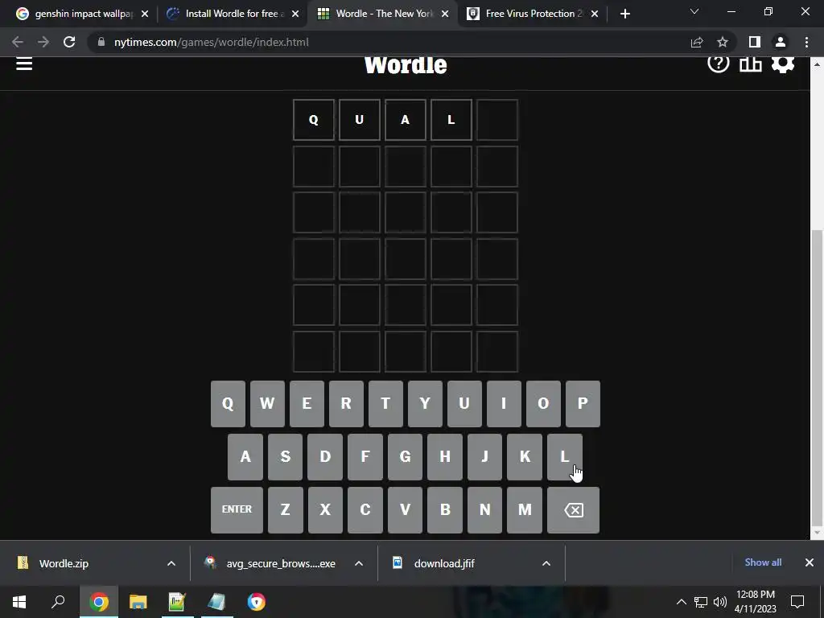Open the Chrome profile avatar icon
The height and width of the screenshot is (618, 824).
[x=781, y=42]
